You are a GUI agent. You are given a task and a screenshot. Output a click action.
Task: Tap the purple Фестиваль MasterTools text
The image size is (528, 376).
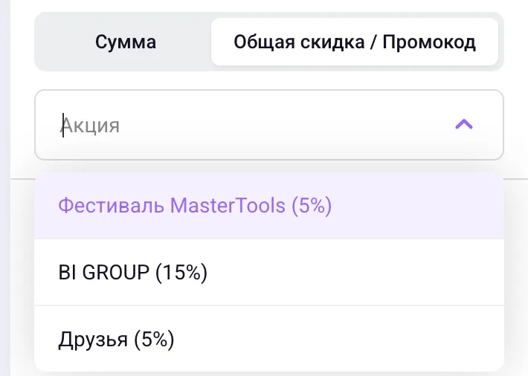195,206
